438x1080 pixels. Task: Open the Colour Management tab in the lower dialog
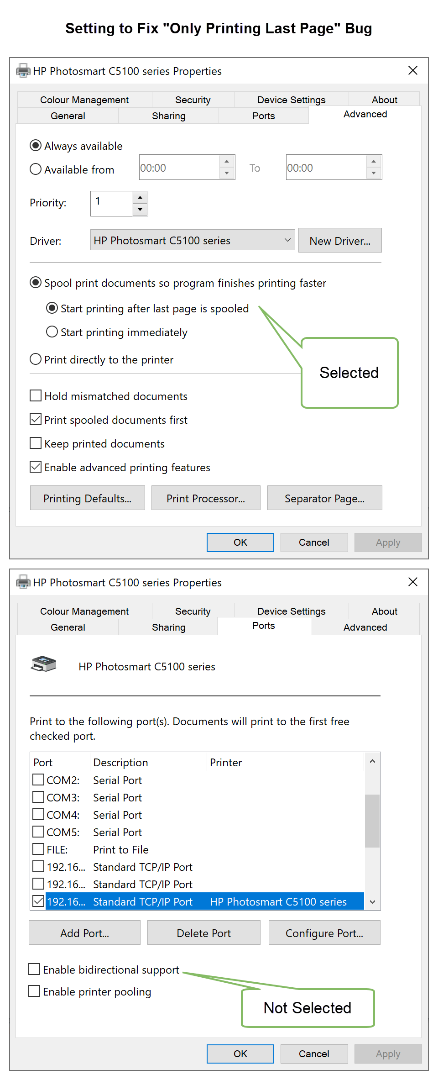[84, 611]
